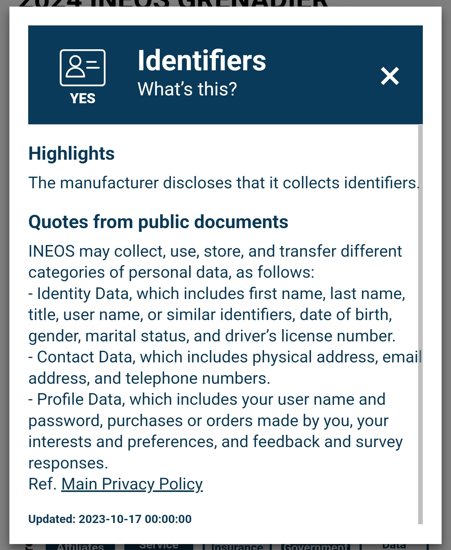Select the Government tab behind the popup
The height and width of the screenshot is (550, 451).
[x=315, y=547]
